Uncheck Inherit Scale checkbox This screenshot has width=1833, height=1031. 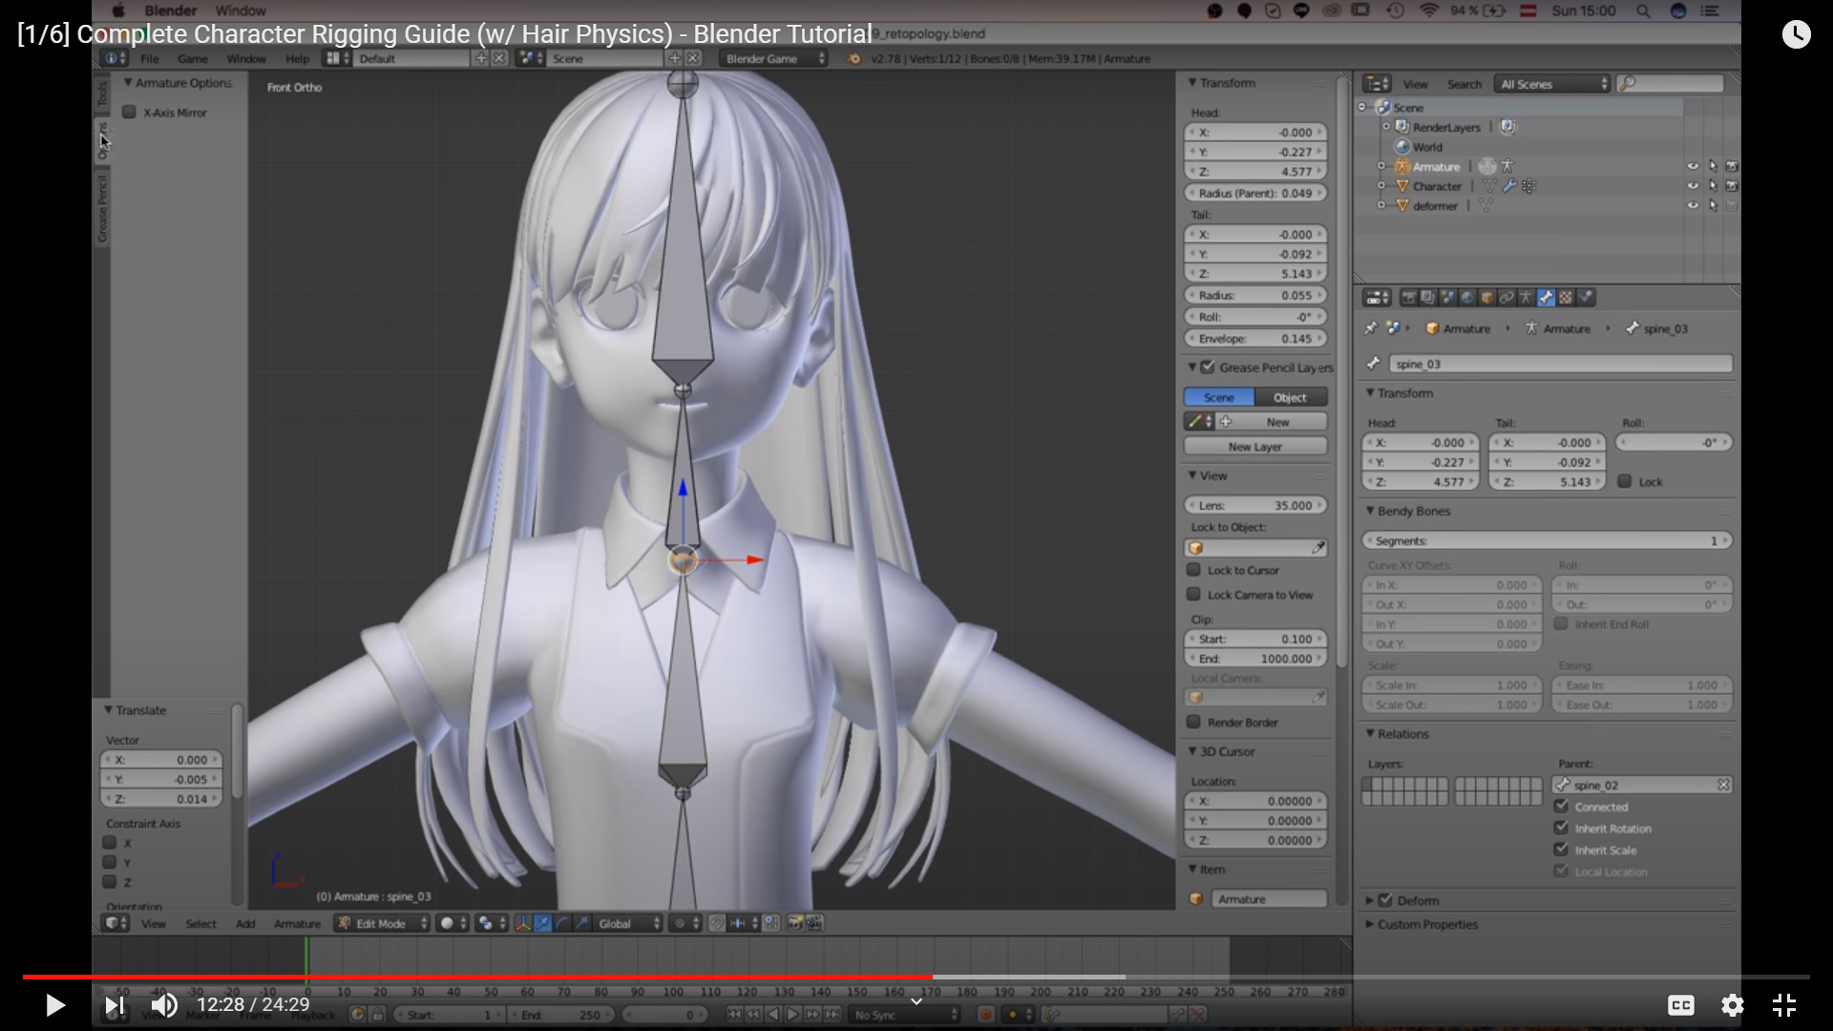click(1562, 850)
